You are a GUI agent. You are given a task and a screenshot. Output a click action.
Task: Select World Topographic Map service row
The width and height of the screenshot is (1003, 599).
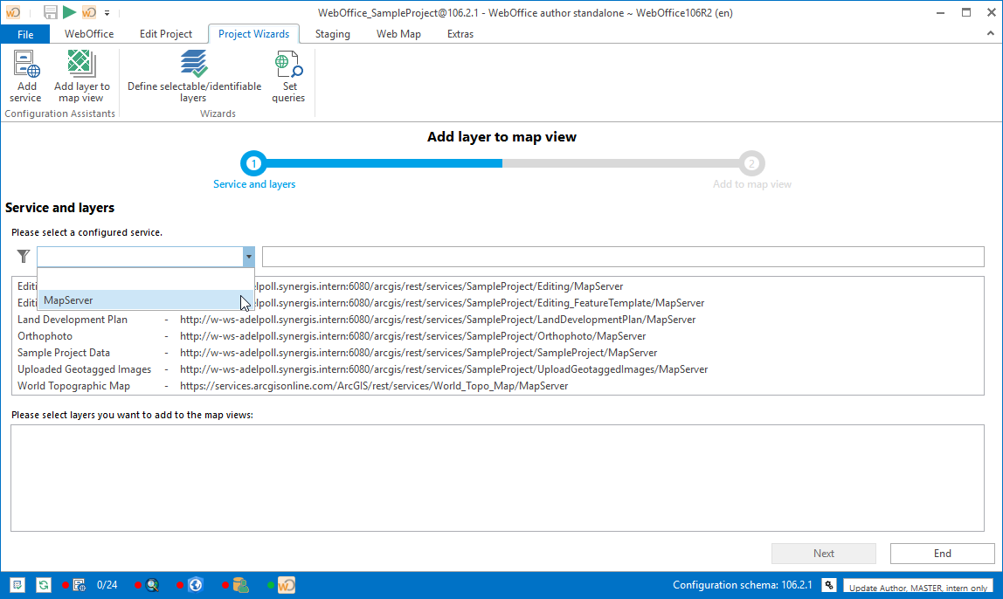click(73, 386)
